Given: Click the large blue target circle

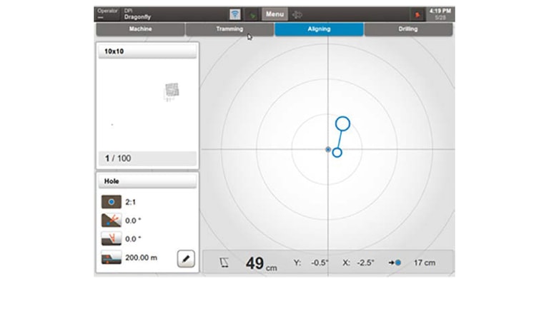Looking at the screenshot, I should (342, 123).
